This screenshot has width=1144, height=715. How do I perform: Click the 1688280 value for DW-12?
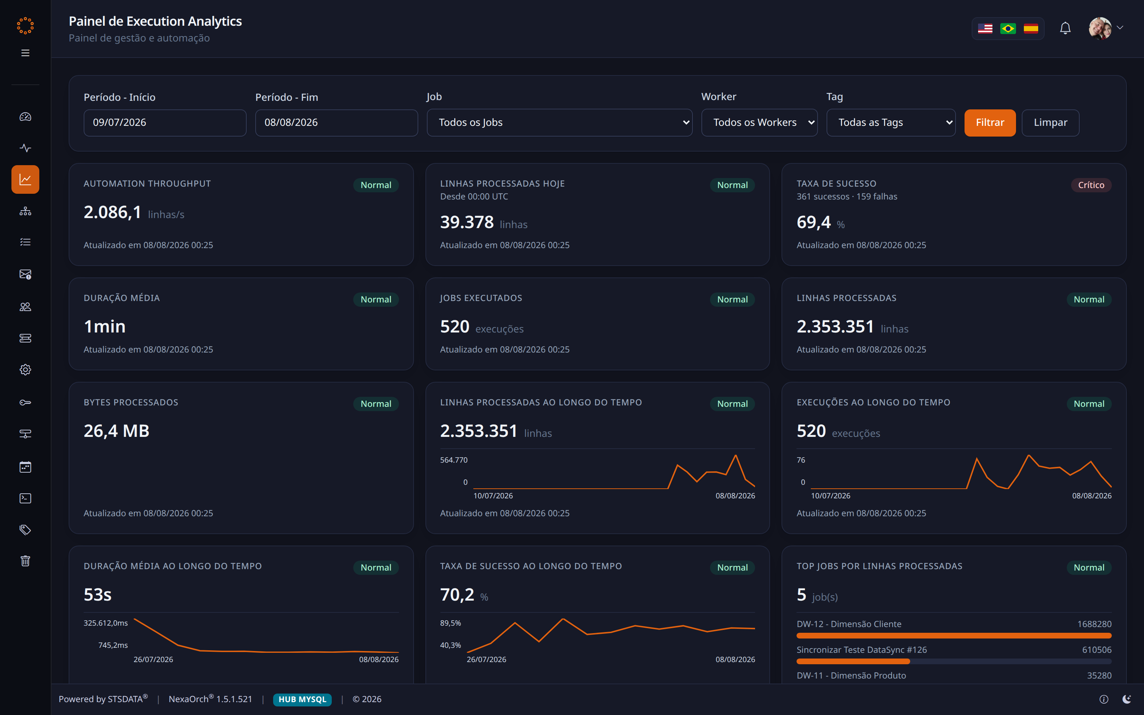(1094, 624)
